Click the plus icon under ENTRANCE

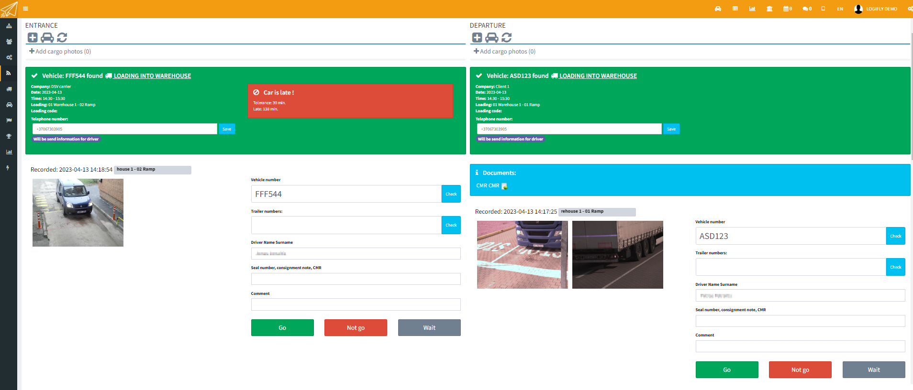pos(33,37)
